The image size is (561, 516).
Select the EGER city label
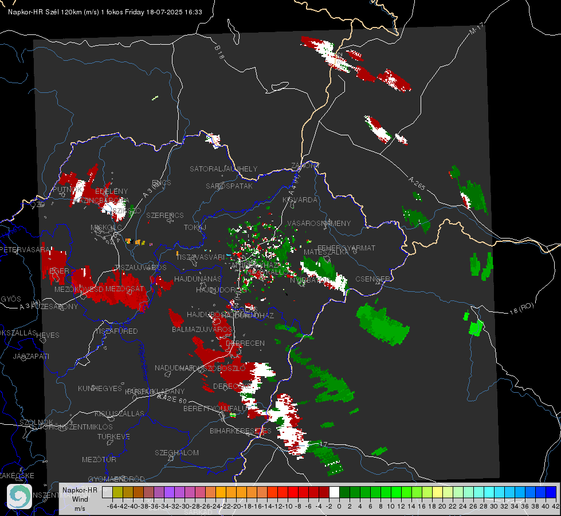tap(59, 271)
